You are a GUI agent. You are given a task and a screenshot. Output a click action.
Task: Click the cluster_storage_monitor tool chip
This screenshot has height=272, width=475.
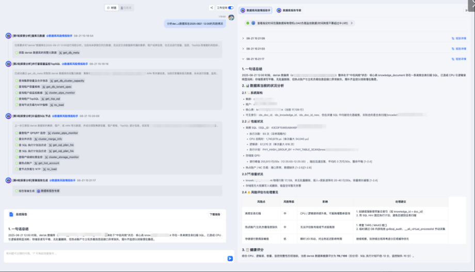click(62, 157)
